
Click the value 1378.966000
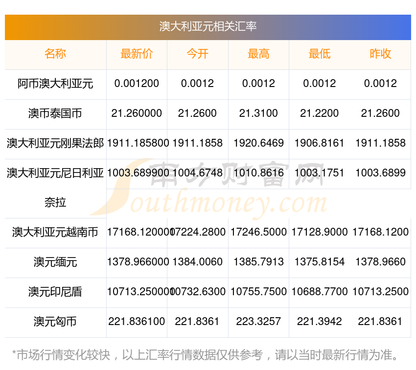point(138,262)
